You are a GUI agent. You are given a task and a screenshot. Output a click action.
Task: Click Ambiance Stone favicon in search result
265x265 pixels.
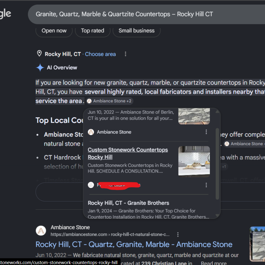[41, 231]
